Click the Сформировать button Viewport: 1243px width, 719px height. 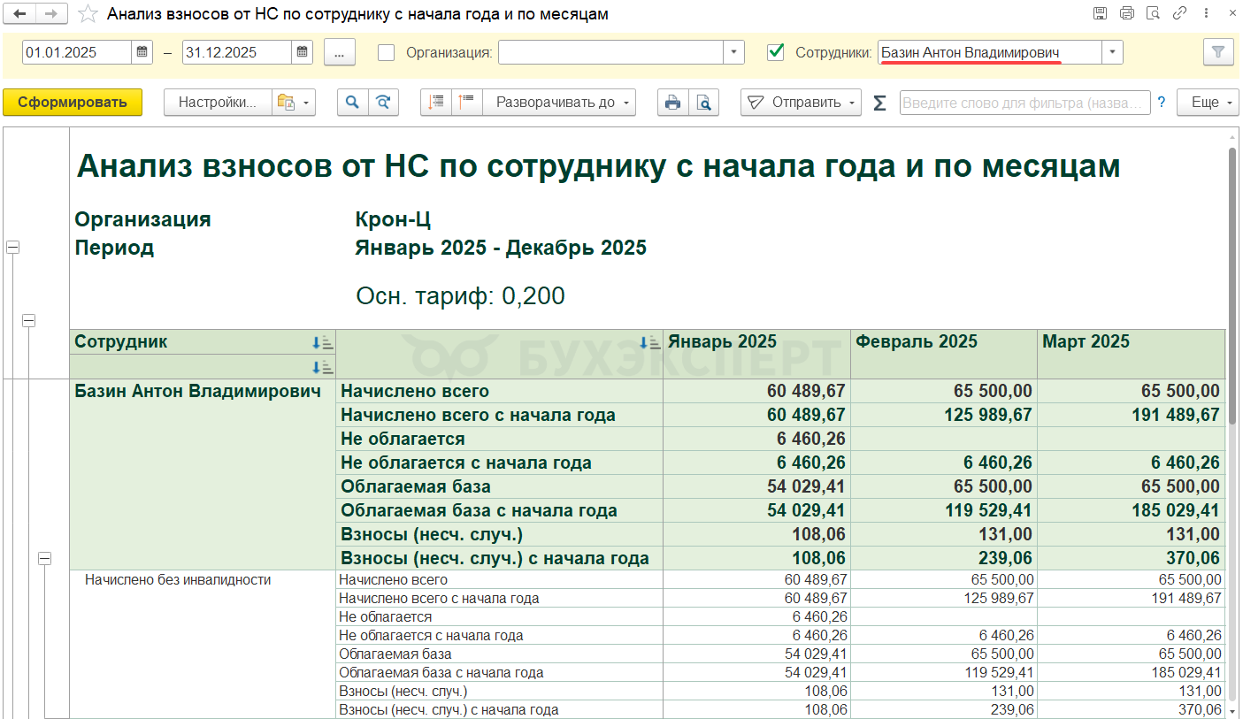coord(73,103)
